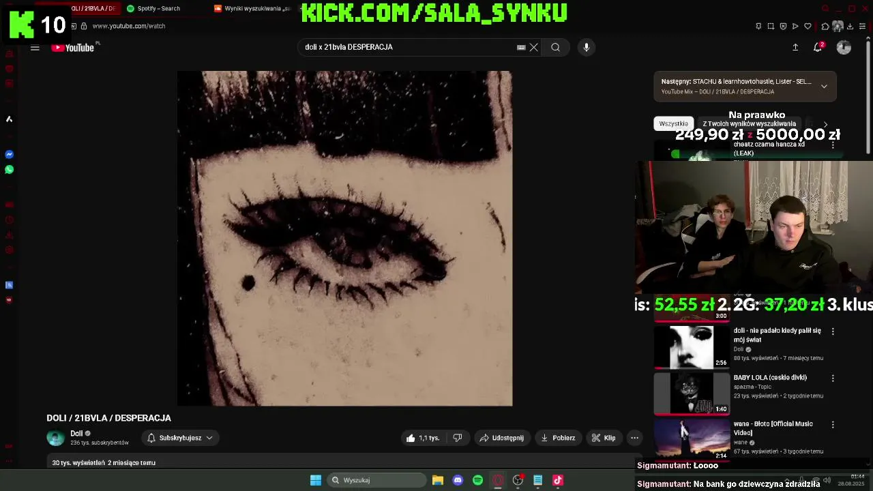Open options for cheatz czarna hancza video
873x491 pixels.
point(833,145)
